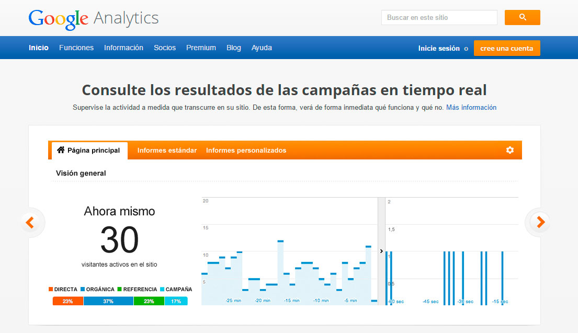
Task: Click the ORGÁNICA legend label
Action: point(100,289)
